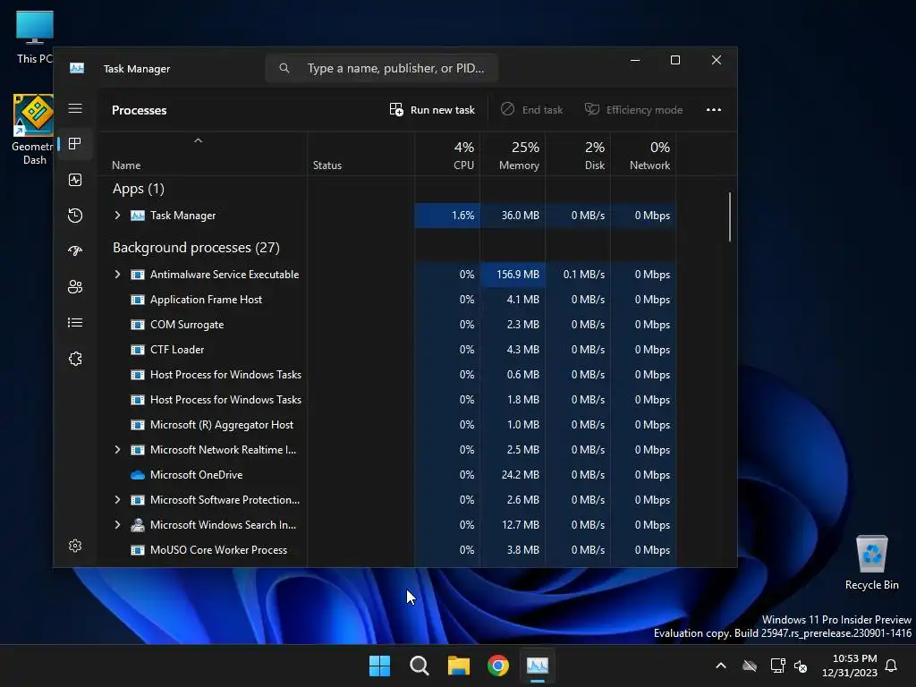Click the Task Manager taskbar icon
The image size is (916, 687).
(538, 666)
